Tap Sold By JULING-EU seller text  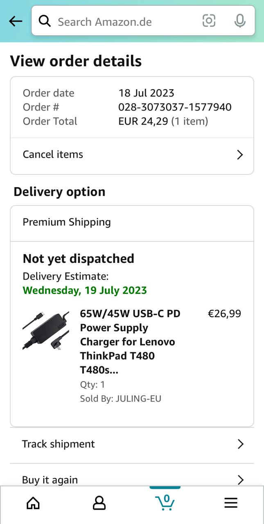coord(121,398)
